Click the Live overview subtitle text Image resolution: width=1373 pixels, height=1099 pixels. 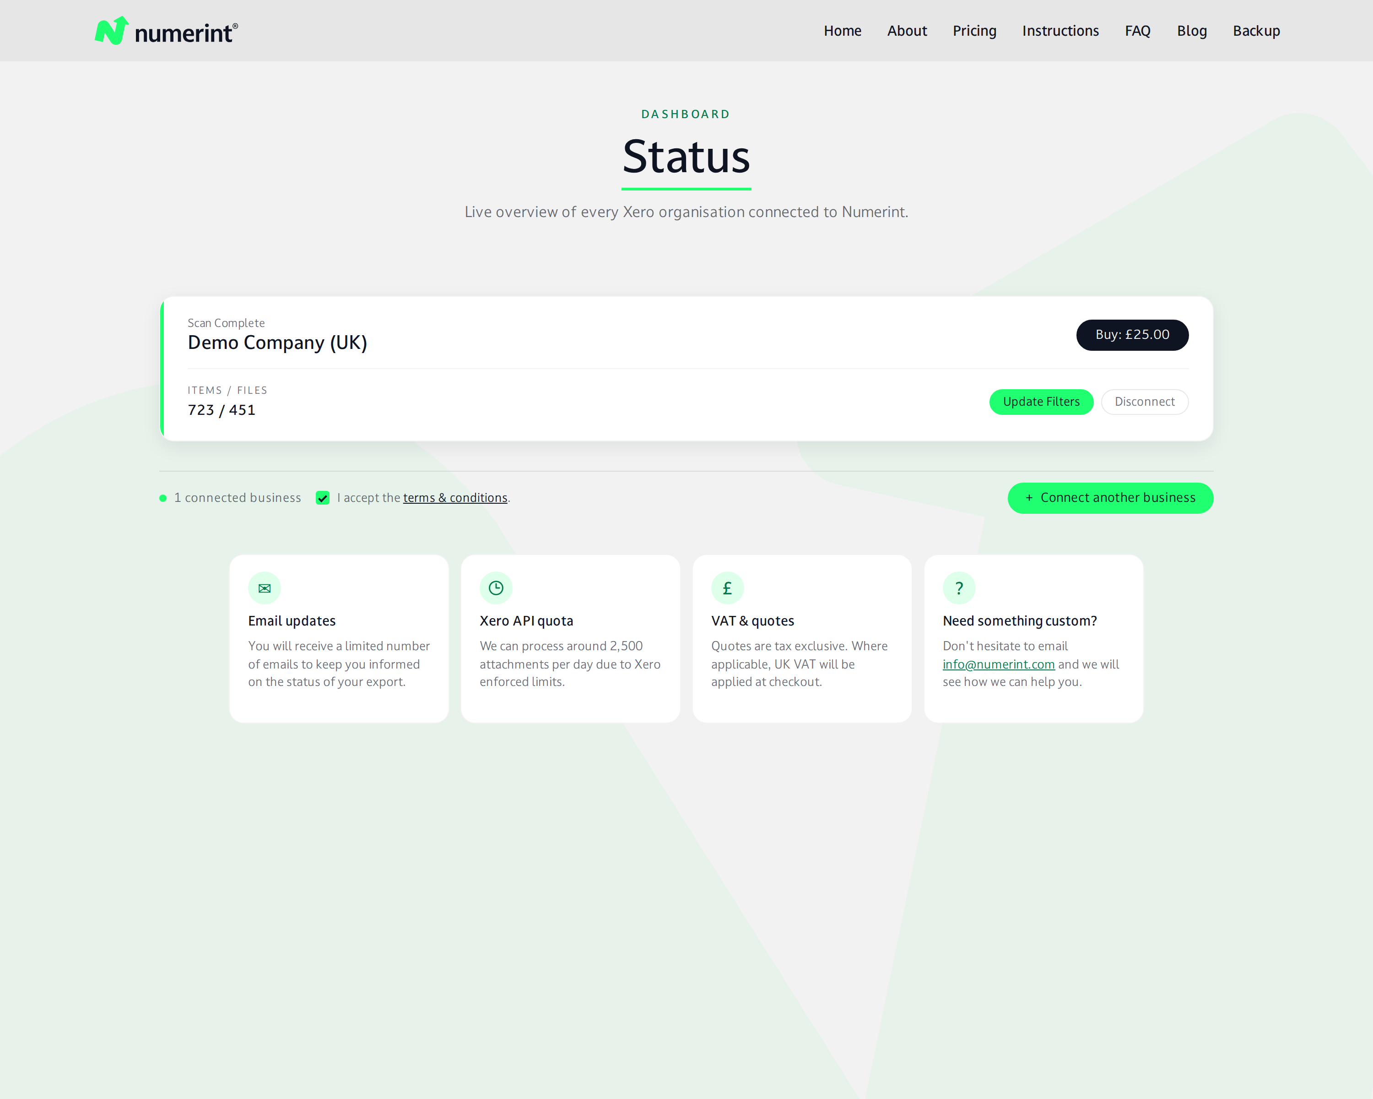686,212
